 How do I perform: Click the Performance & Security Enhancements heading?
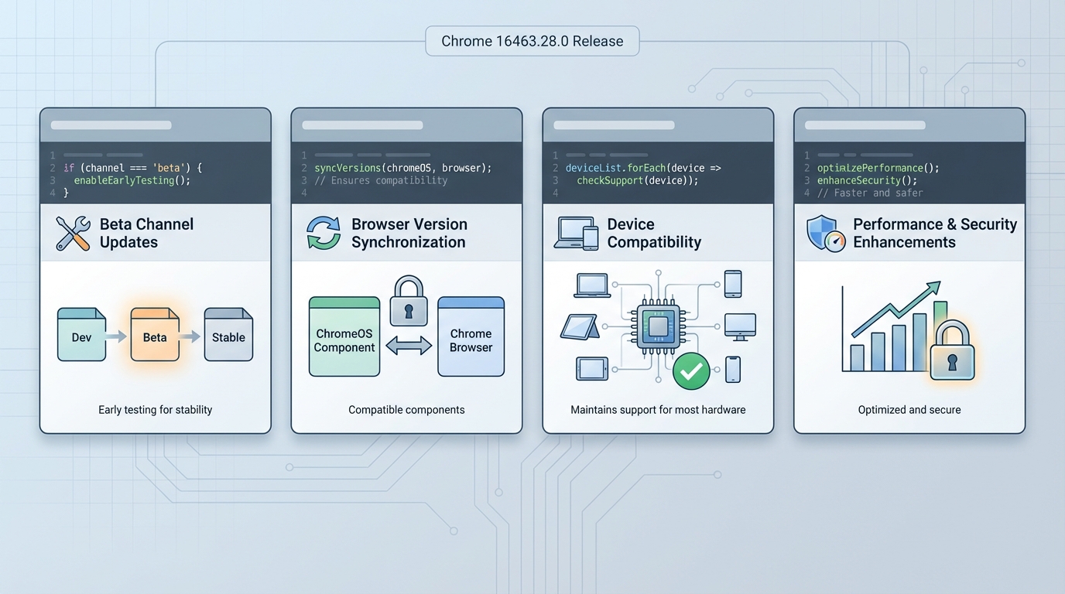(934, 233)
